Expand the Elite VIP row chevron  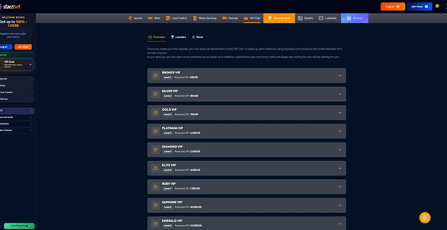pos(340,168)
